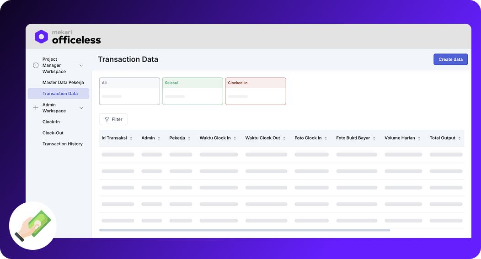The width and height of the screenshot is (481, 259).
Task: Click the Transaction Data page title
Action: click(128, 59)
